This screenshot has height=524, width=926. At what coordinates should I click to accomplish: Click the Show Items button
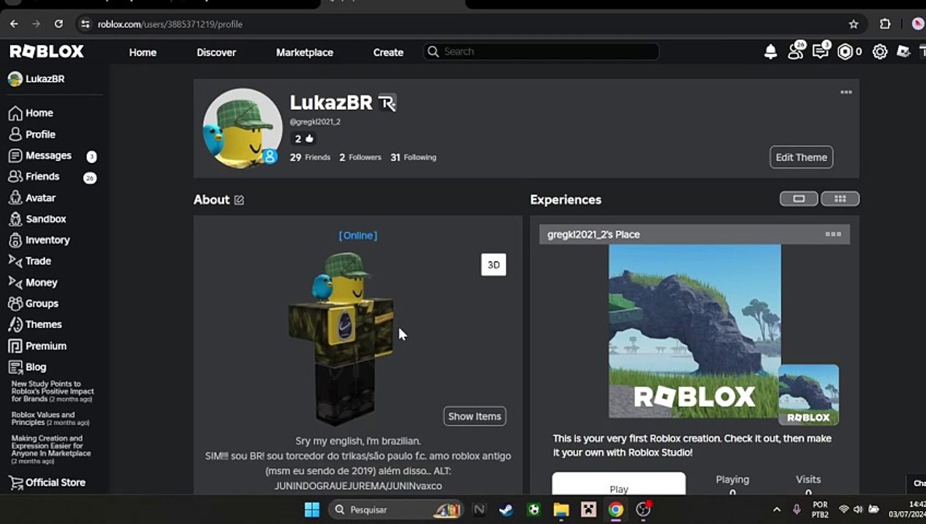(475, 416)
